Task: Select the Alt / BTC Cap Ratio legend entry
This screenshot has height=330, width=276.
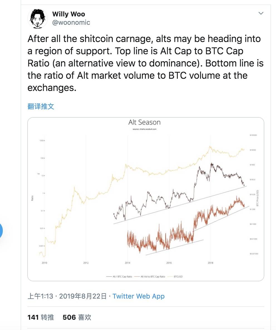Action: point(119,277)
